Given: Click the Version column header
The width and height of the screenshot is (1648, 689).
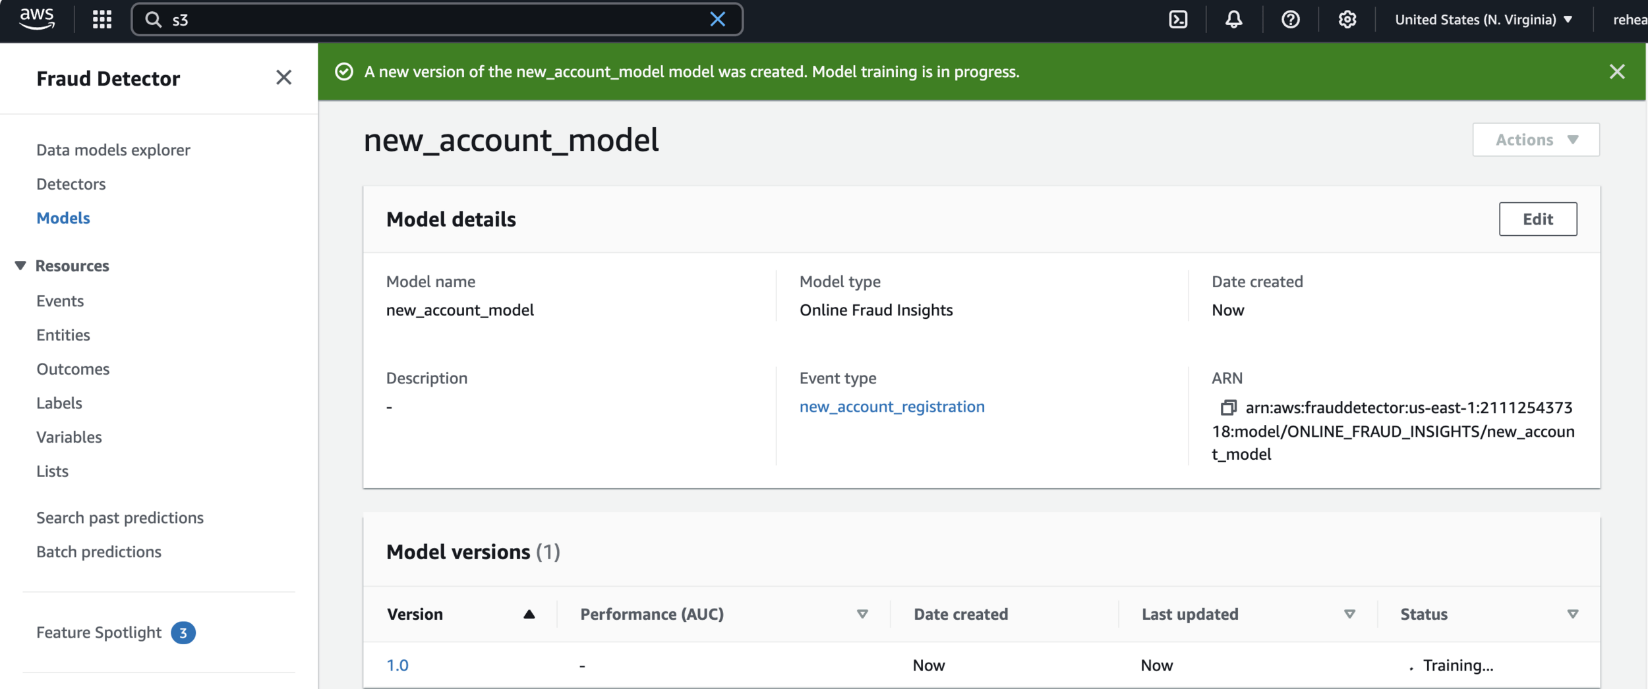Looking at the screenshot, I should pyautogui.click(x=415, y=614).
